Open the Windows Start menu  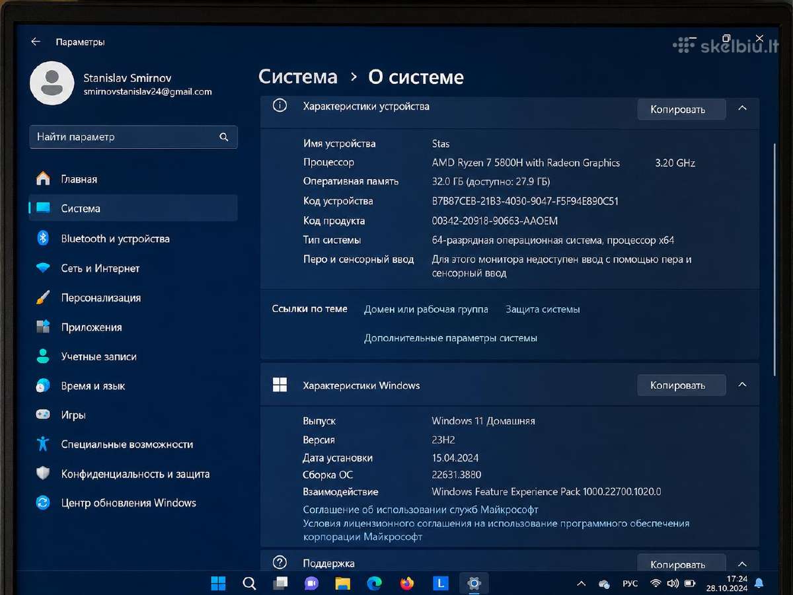pos(218,583)
